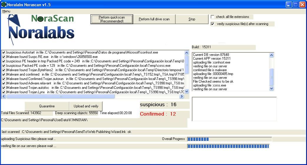The width and height of the screenshot is (307, 165).
Task: Click the results horizontal scrollbar left arrow
Action: (4, 96)
